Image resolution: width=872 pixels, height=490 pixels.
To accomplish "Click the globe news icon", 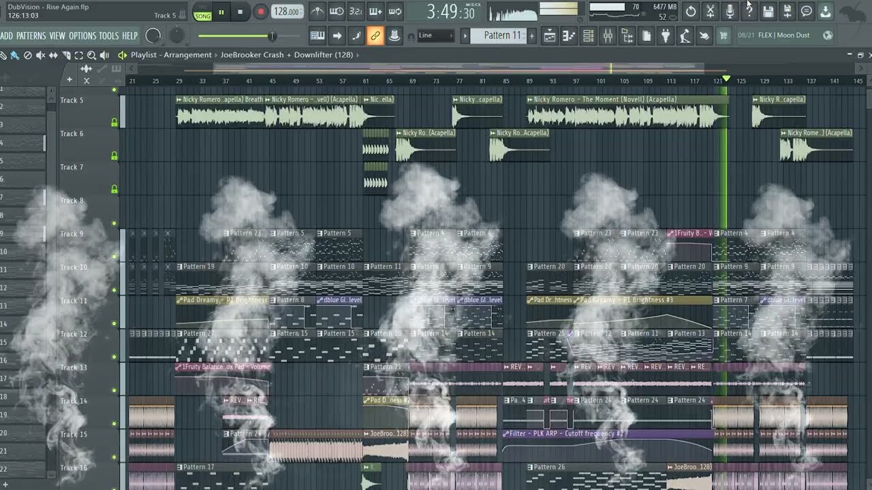I will click(828, 35).
